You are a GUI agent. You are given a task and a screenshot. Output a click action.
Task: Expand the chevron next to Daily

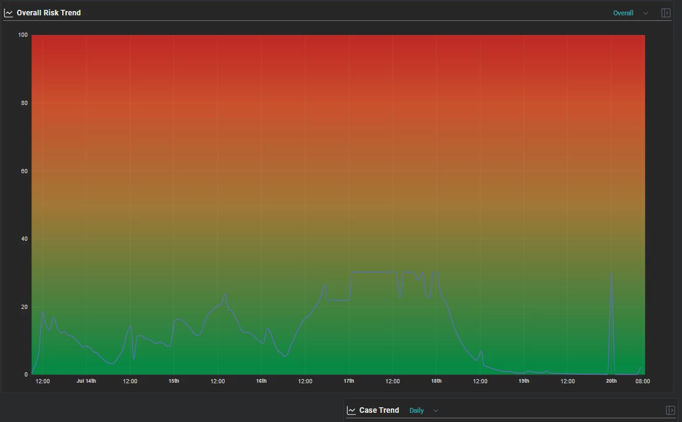click(x=435, y=411)
